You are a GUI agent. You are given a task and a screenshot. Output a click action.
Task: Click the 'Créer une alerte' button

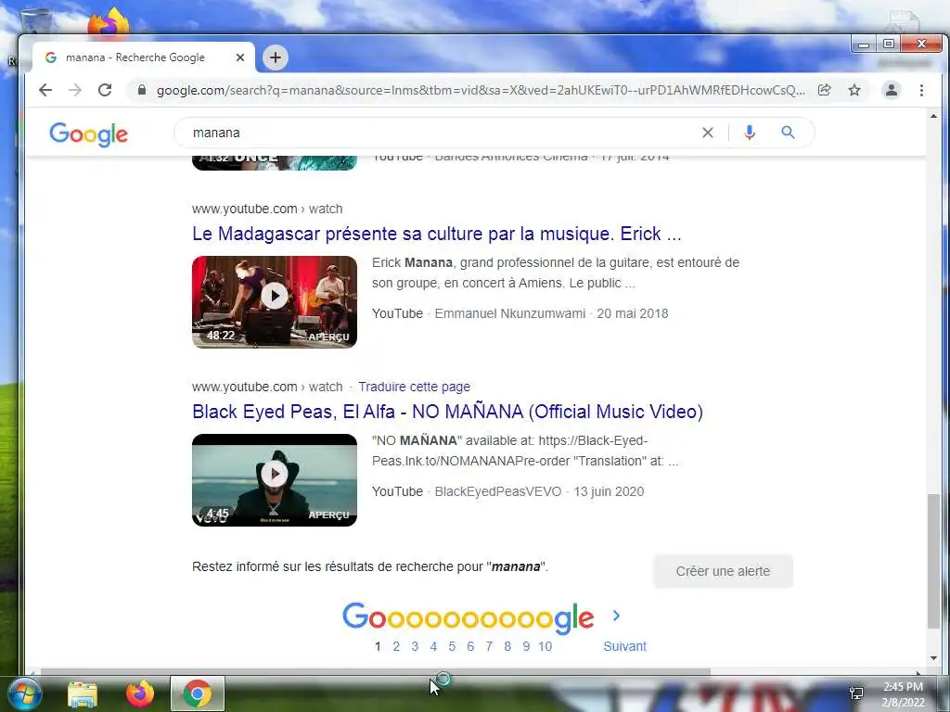[723, 571]
